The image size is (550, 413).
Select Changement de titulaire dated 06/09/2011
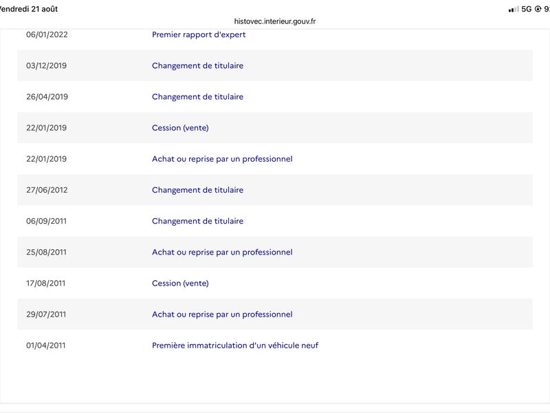pyautogui.click(x=197, y=221)
